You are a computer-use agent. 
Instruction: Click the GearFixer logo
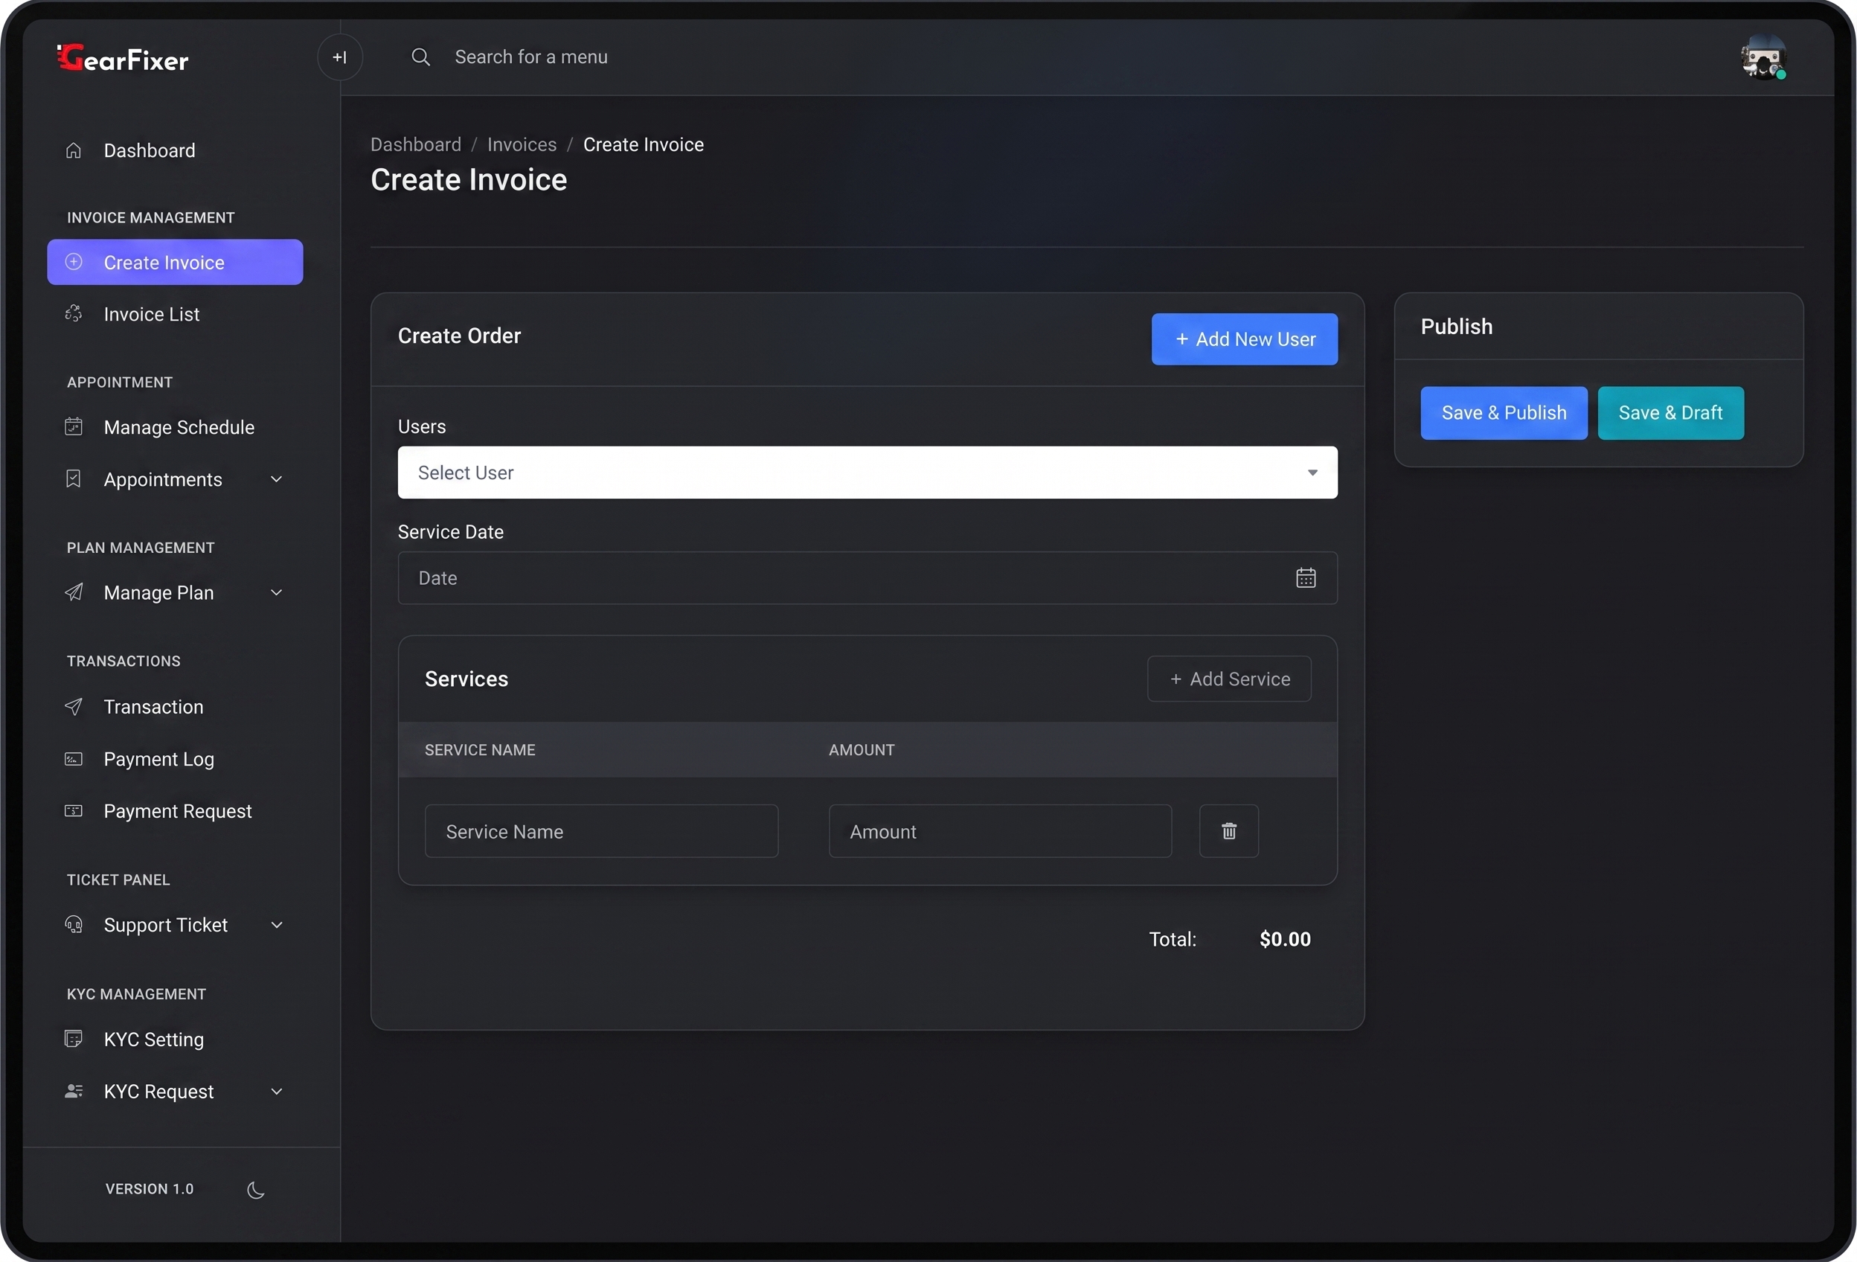click(122, 57)
